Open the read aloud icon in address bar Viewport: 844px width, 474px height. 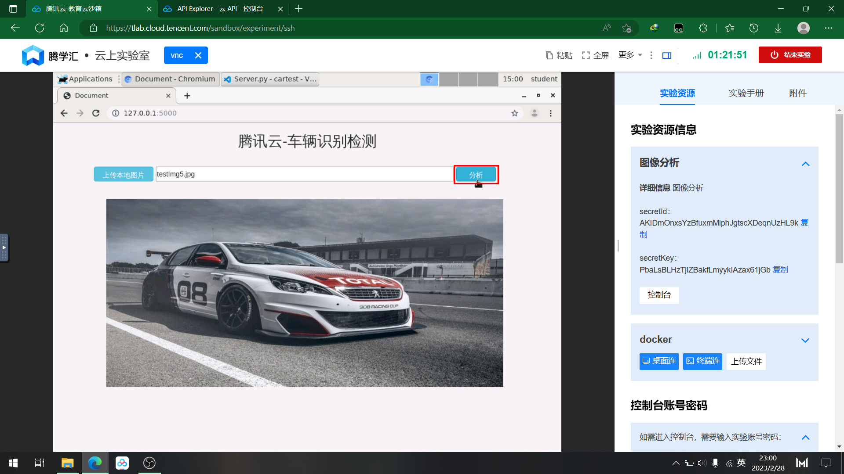click(x=607, y=28)
